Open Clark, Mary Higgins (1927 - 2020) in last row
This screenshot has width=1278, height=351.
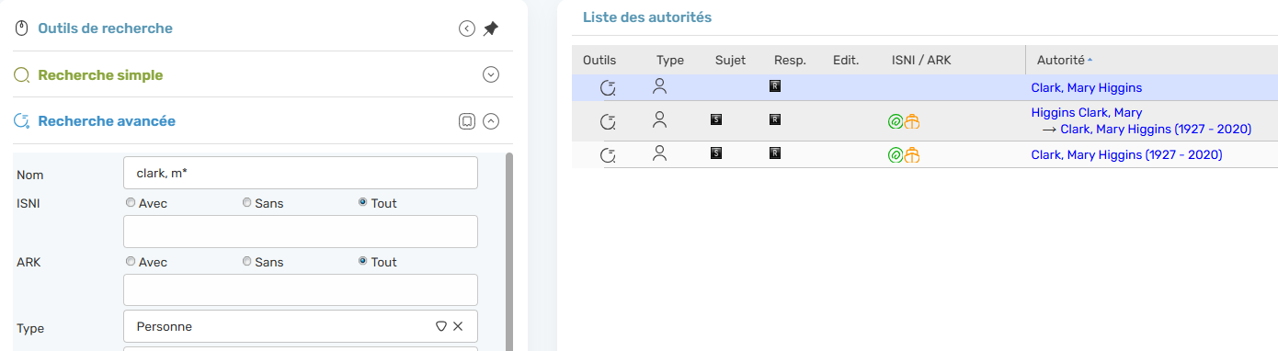click(1127, 155)
